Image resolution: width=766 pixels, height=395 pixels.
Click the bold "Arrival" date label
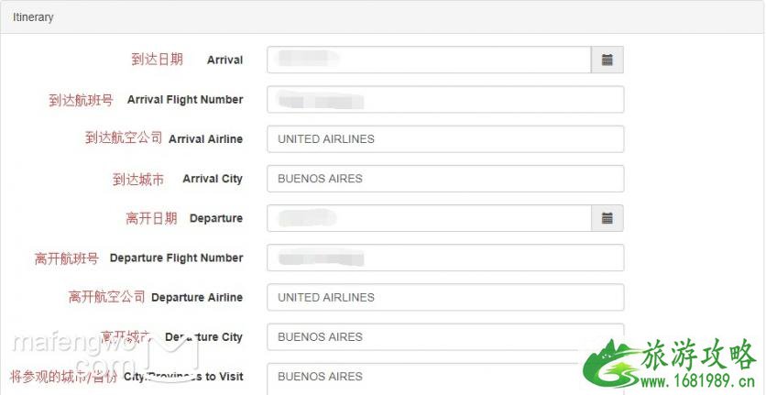[x=224, y=60]
